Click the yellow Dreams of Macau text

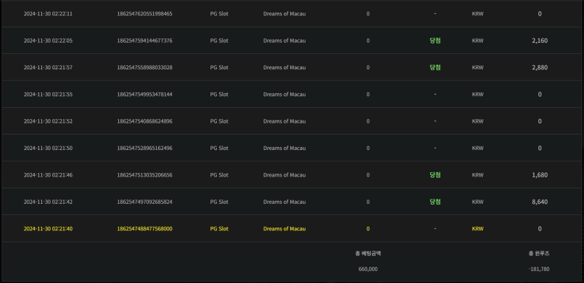(x=285, y=228)
